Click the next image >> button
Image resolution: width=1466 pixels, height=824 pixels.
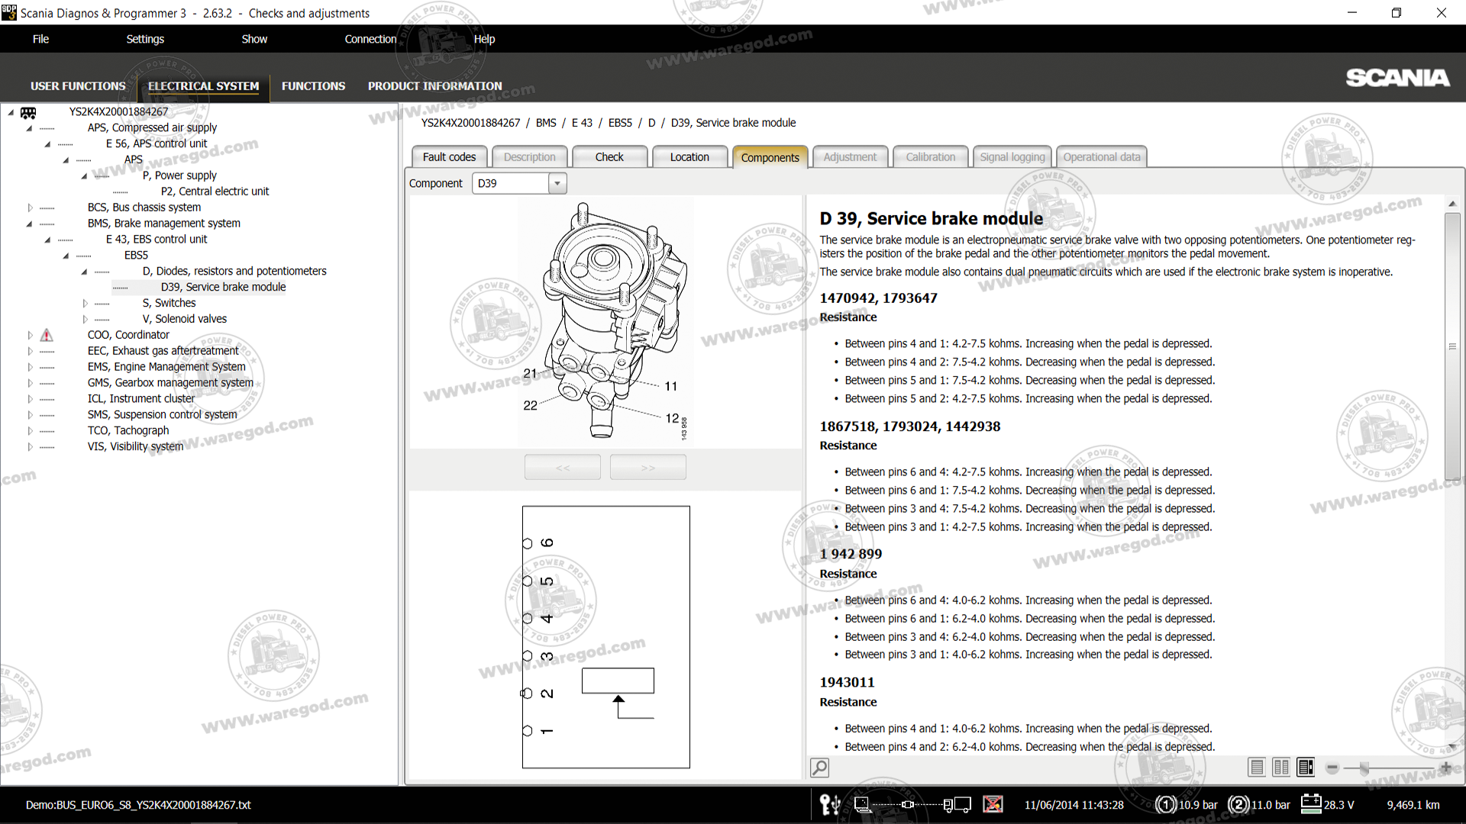click(647, 467)
